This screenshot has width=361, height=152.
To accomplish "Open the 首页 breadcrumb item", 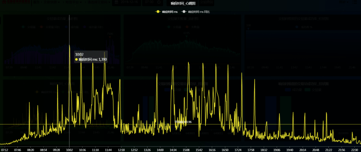I will 35,2.
